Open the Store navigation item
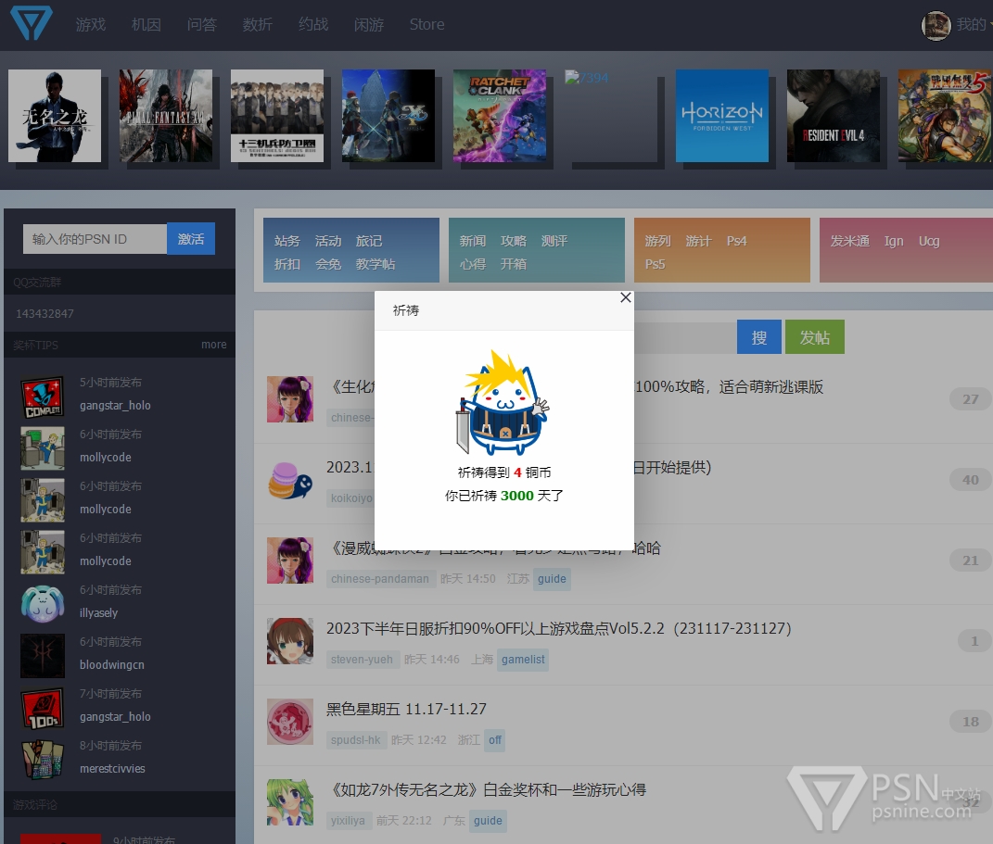Image resolution: width=993 pixels, height=844 pixels. (x=426, y=25)
